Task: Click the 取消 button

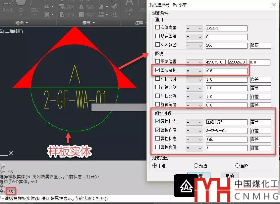Action: tap(230, 175)
